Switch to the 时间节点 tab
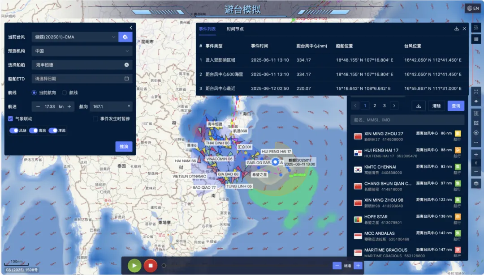 235,29
